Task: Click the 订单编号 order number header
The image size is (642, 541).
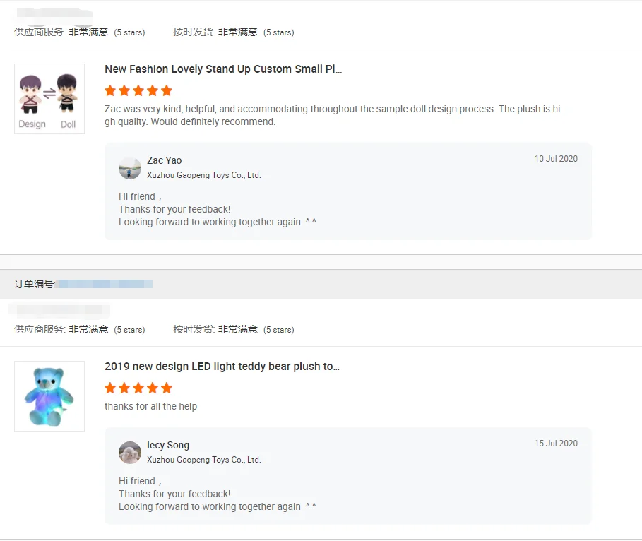Action: pyautogui.click(x=34, y=284)
